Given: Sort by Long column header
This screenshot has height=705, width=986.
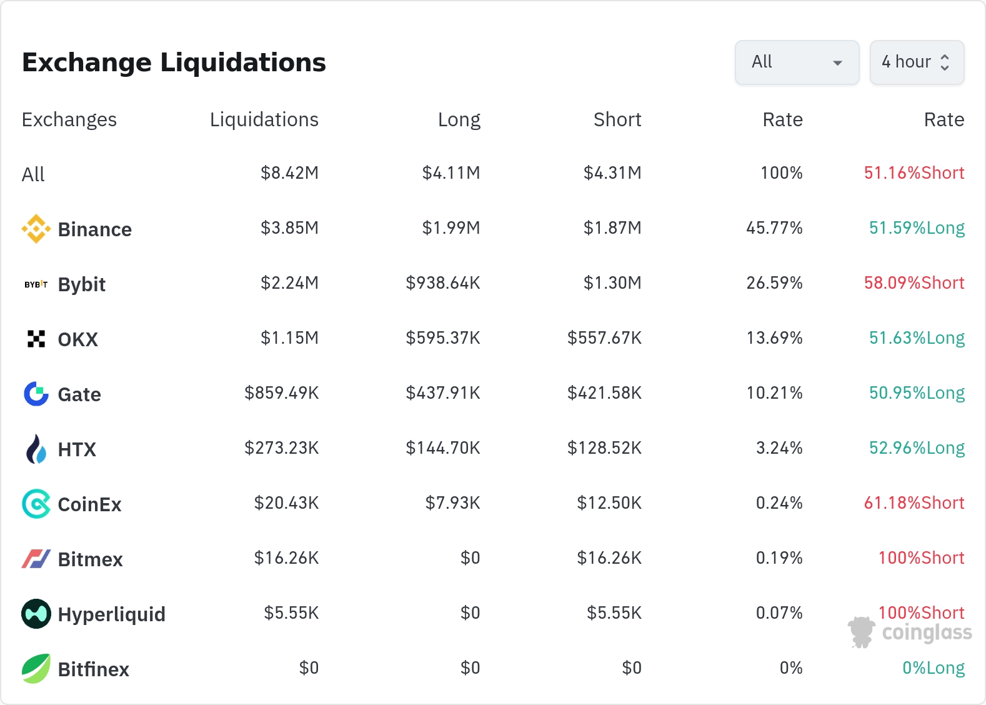Looking at the screenshot, I should (459, 119).
